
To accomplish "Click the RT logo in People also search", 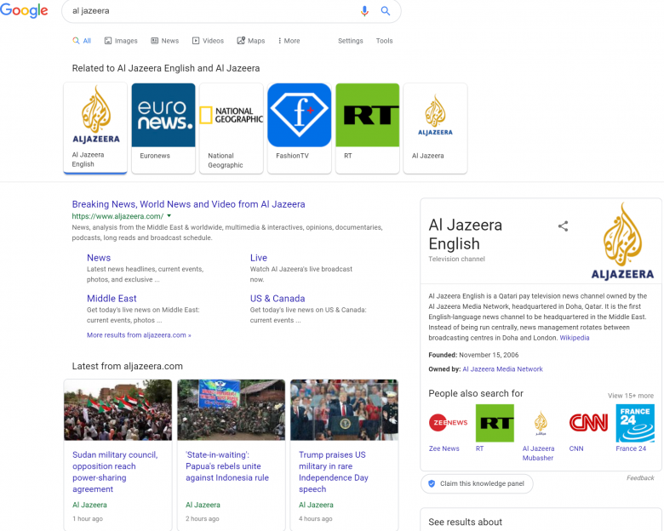I will tap(495, 423).
